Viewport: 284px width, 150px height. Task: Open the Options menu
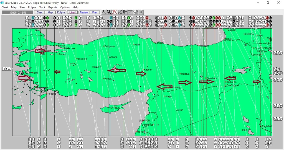pos(65,7)
